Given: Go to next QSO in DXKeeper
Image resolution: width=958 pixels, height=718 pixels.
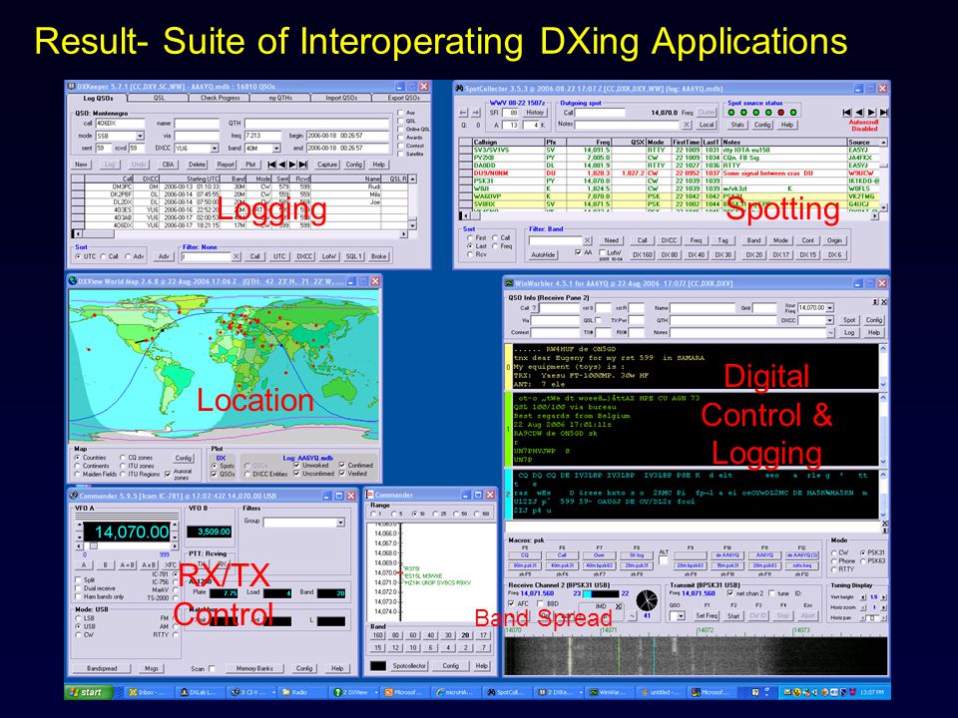Looking at the screenshot, I should [292, 165].
